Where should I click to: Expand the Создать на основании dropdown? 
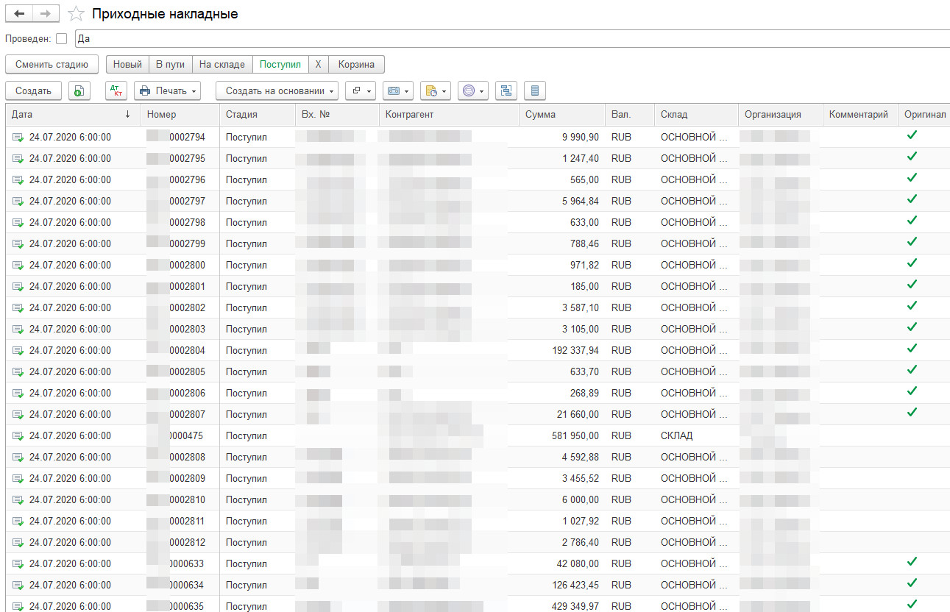(276, 90)
